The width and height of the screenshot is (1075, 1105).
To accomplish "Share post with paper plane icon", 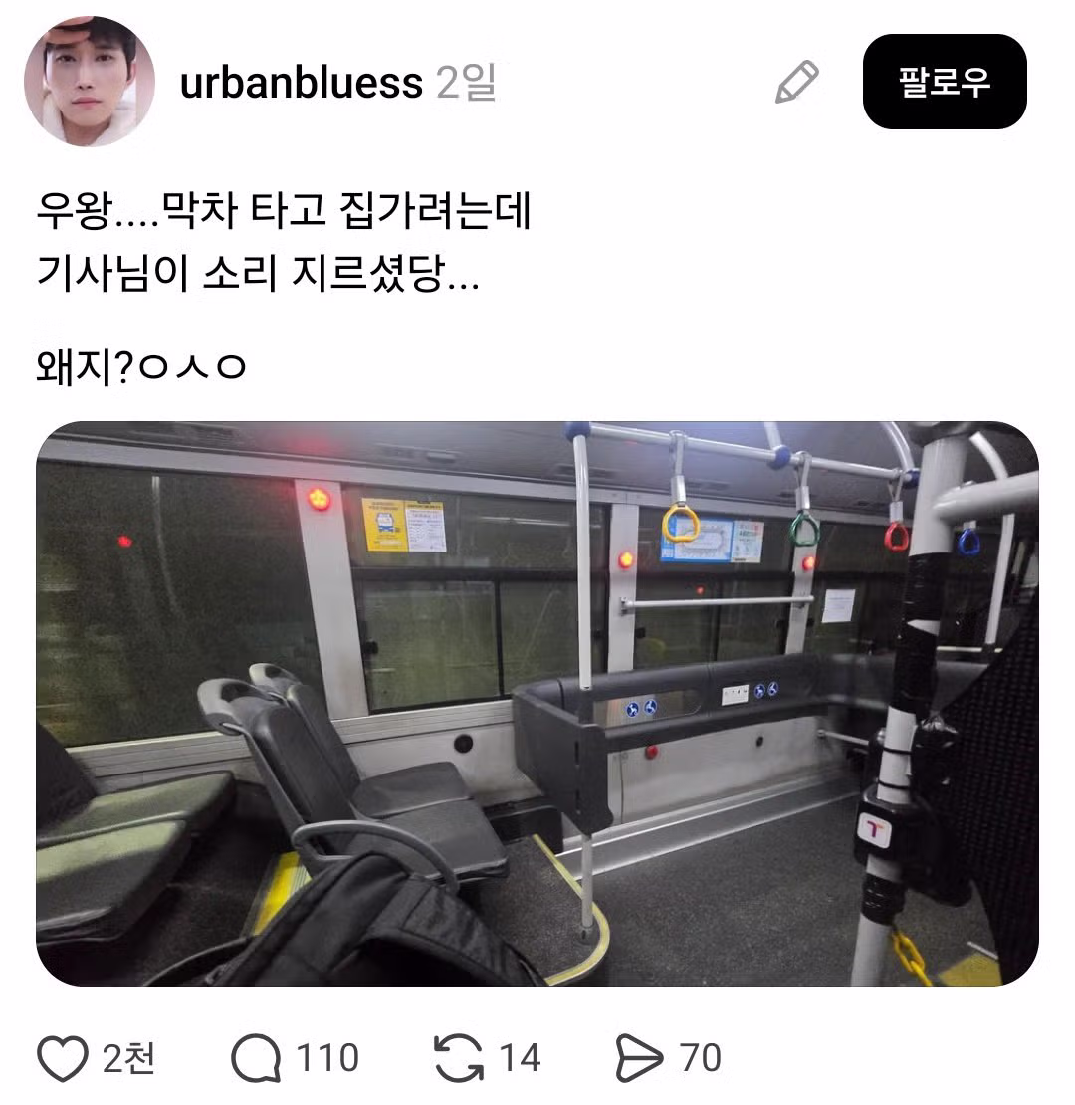I will point(639,1058).
